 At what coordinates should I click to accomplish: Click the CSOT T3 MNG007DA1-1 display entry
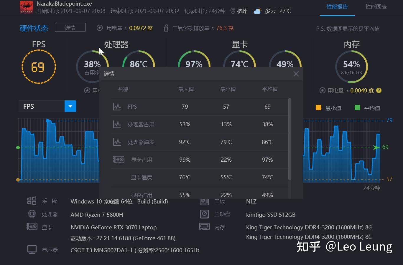(x=135, y=250)
